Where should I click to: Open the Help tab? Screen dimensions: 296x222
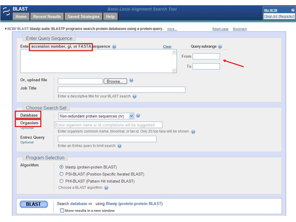pyautogui.click(x=110, y=17)
